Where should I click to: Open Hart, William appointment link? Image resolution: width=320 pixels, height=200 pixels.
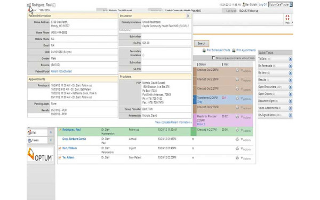(69, 148)
